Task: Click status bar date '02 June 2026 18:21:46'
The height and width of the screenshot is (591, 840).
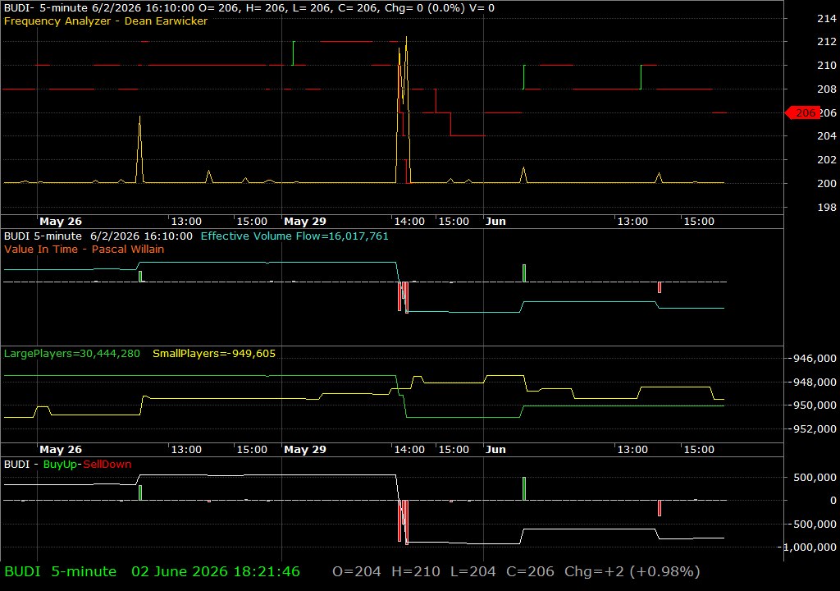Action: [216, 571]
